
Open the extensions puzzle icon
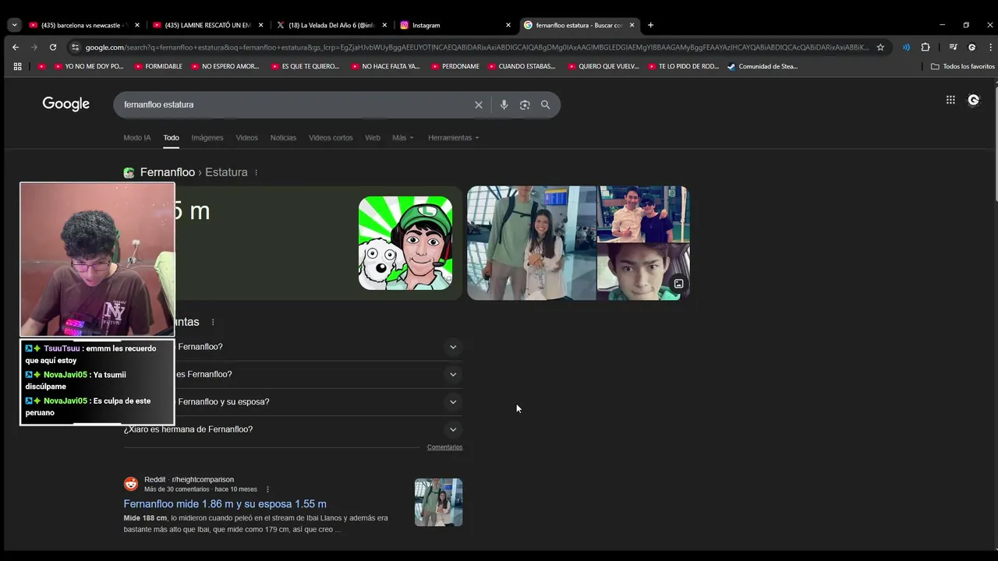click(x=925, y=47)
